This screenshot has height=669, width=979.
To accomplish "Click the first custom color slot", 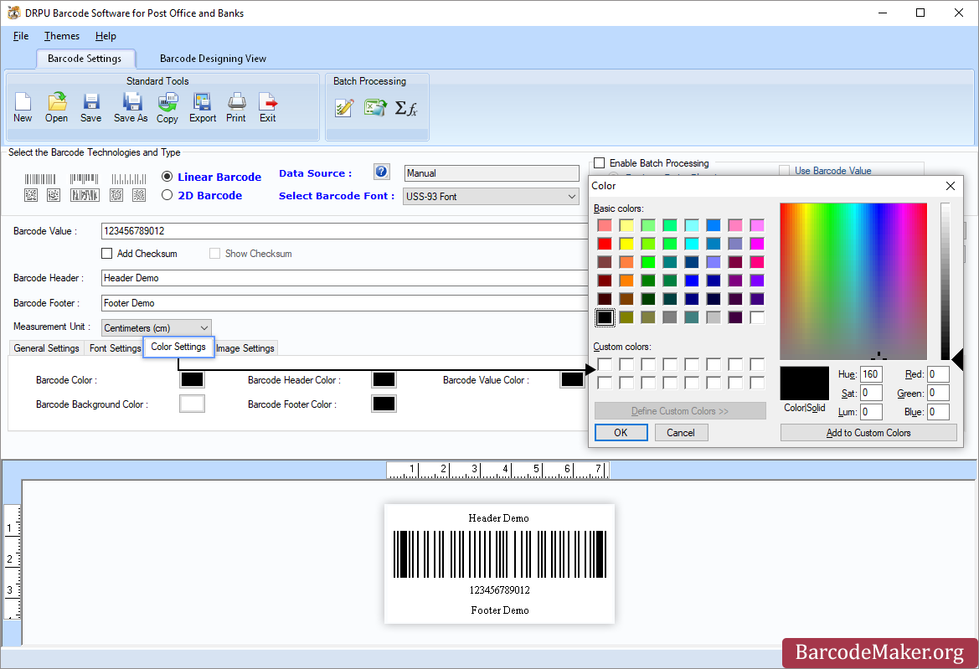I will (605, 364).
